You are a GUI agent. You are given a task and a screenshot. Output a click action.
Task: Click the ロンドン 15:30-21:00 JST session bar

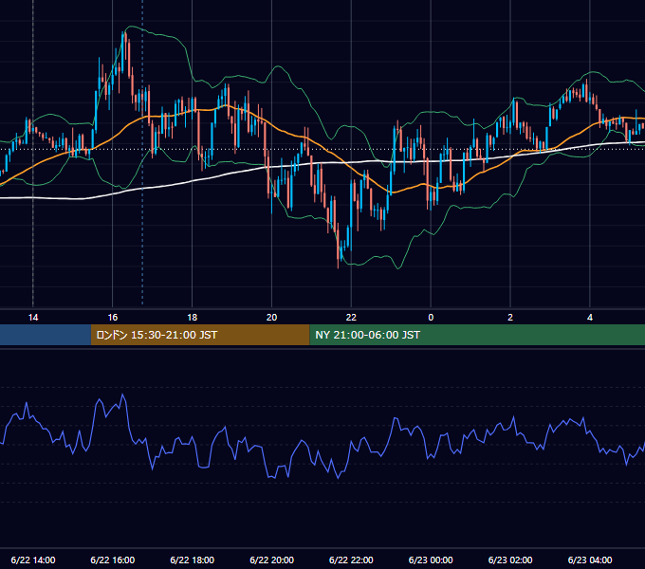[x=200, y=335]
